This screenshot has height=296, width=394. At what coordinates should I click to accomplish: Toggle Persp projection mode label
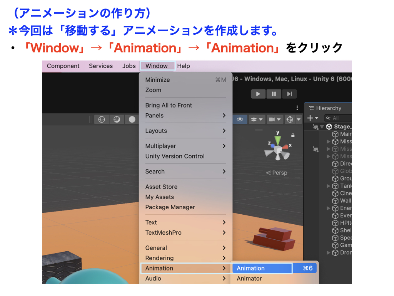pos(277,173)
